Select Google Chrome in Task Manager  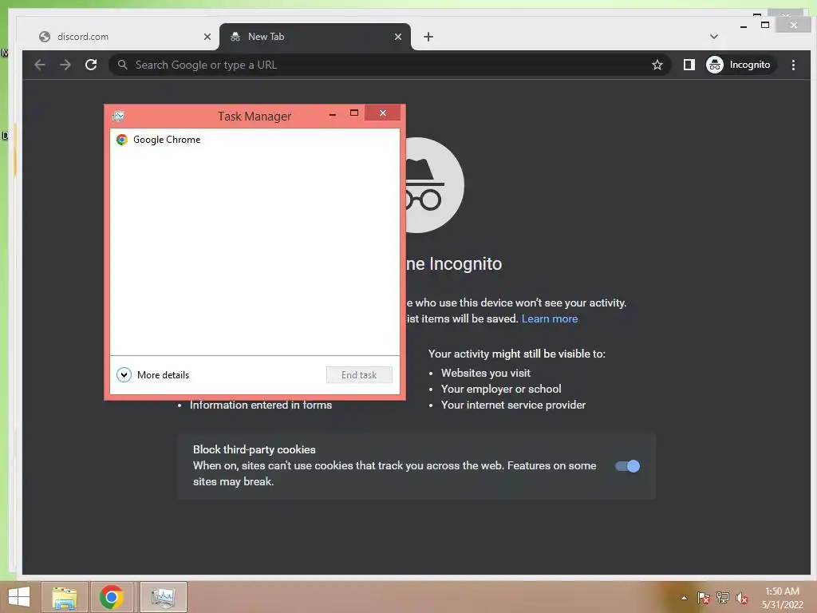pos(255,140)
